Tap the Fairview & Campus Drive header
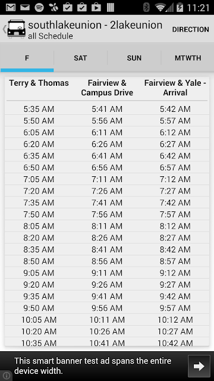 [107, 88]
